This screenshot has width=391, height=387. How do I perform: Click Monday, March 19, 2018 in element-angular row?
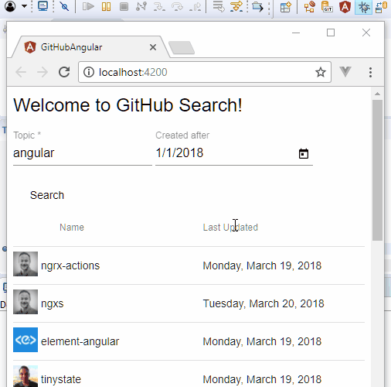click(x=262, y=341)
